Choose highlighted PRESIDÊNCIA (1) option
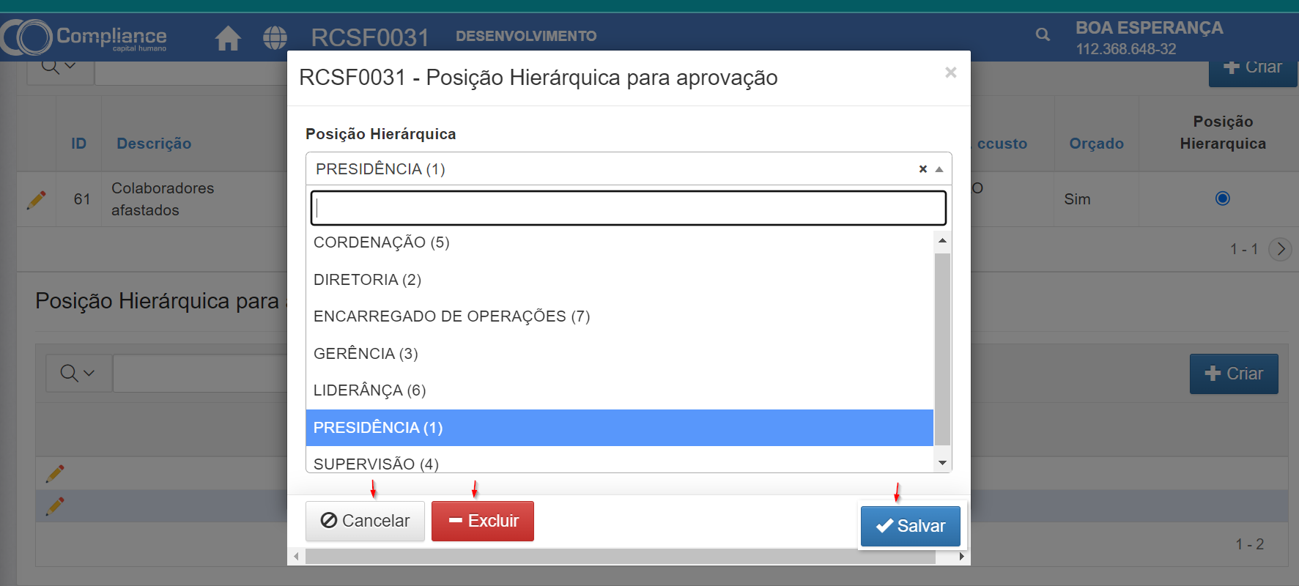The image size is (1299, 586). [x=619, y=428]
